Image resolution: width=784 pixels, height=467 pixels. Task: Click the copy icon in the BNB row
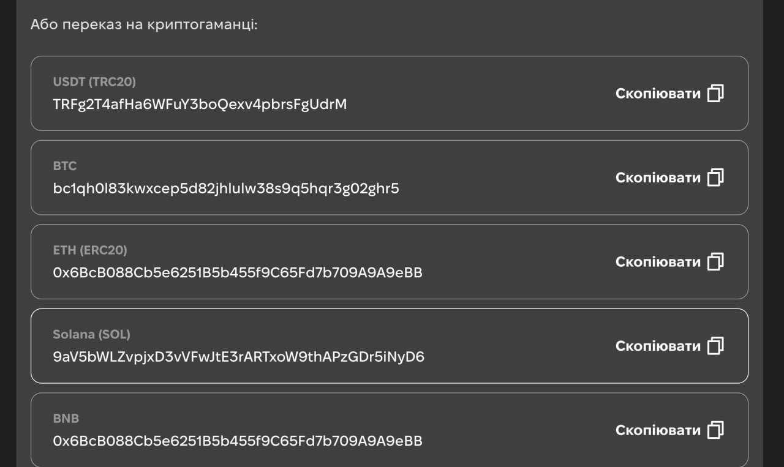pos(715,430)
